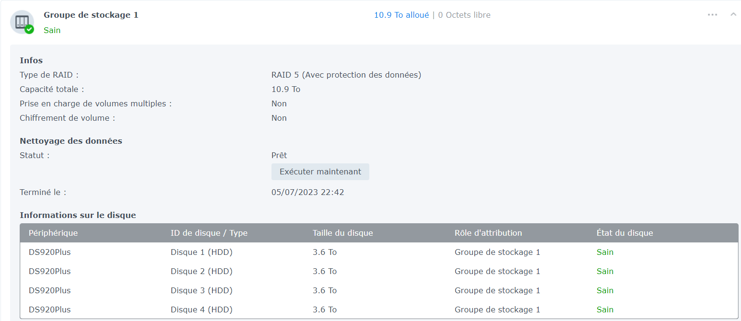Select the Disque 2 (HDD) row
Viewport: 741px width, 321px height.
(x=201, y=271)
